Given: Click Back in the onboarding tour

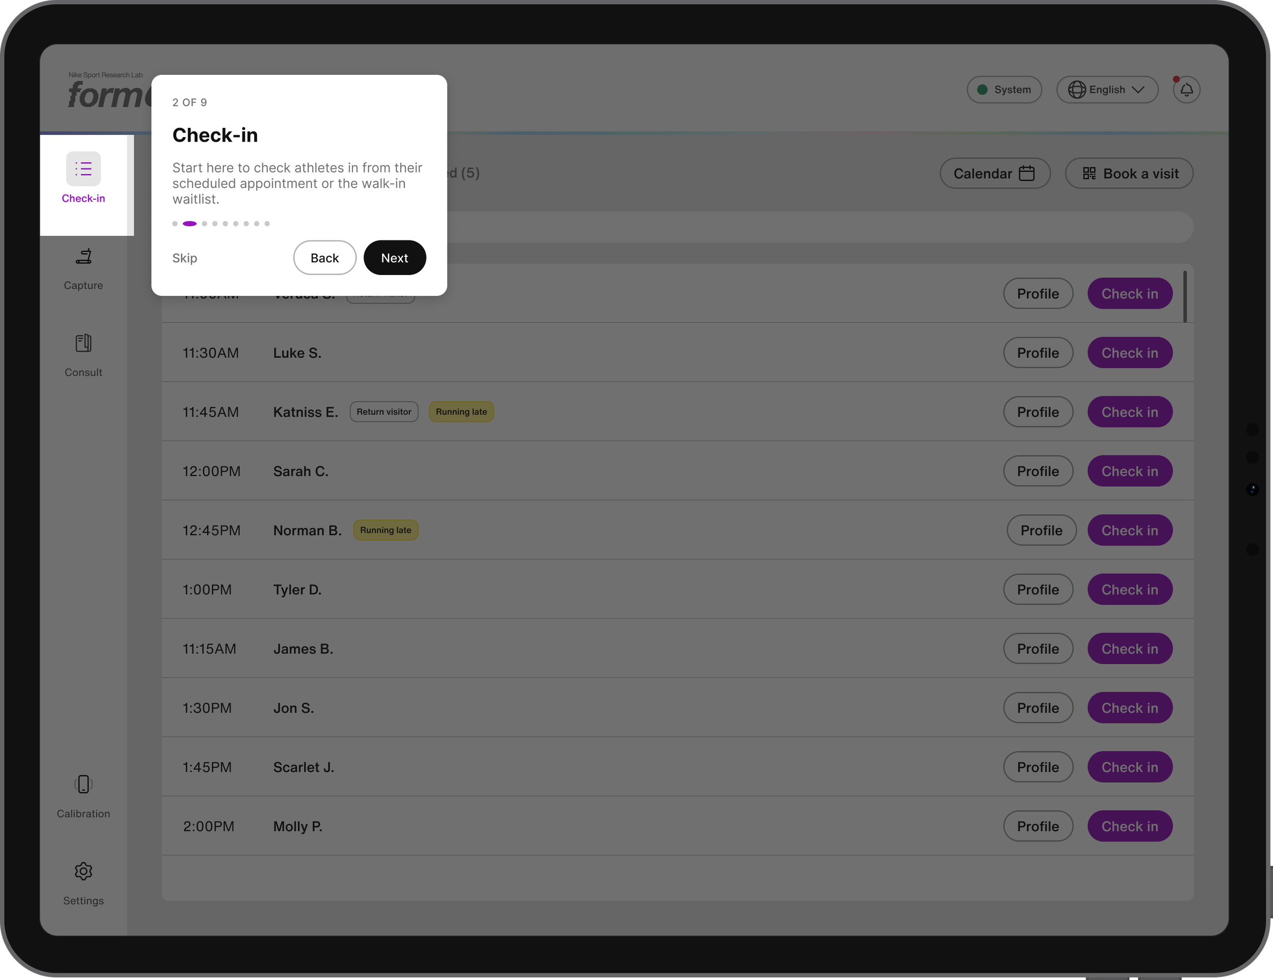Looking at the screenshot, I should 325,258.
